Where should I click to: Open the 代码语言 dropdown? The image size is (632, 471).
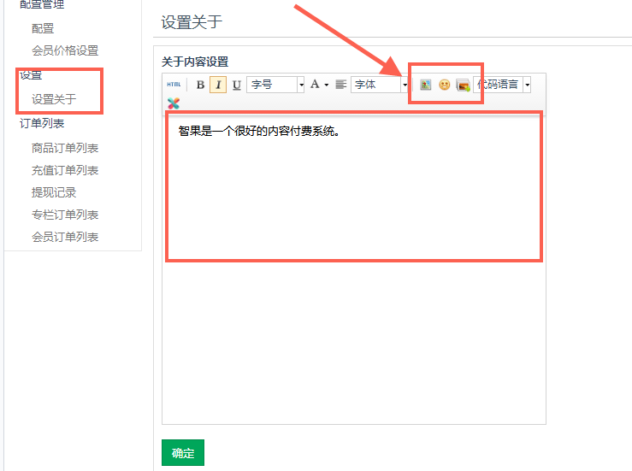(x=502, y=85)
